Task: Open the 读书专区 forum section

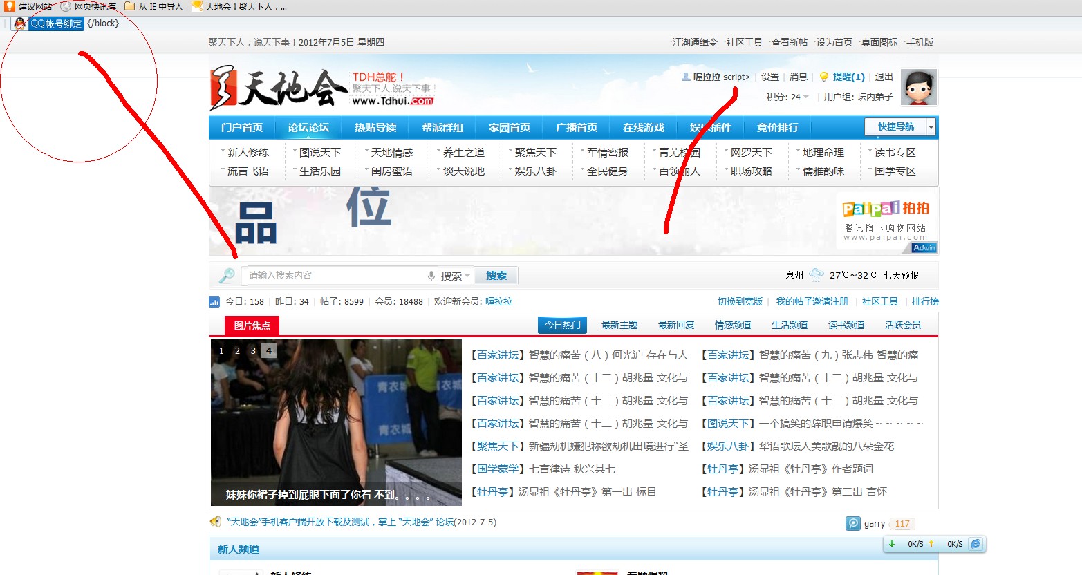Action: pyautogui.click(x=895, y=153)
